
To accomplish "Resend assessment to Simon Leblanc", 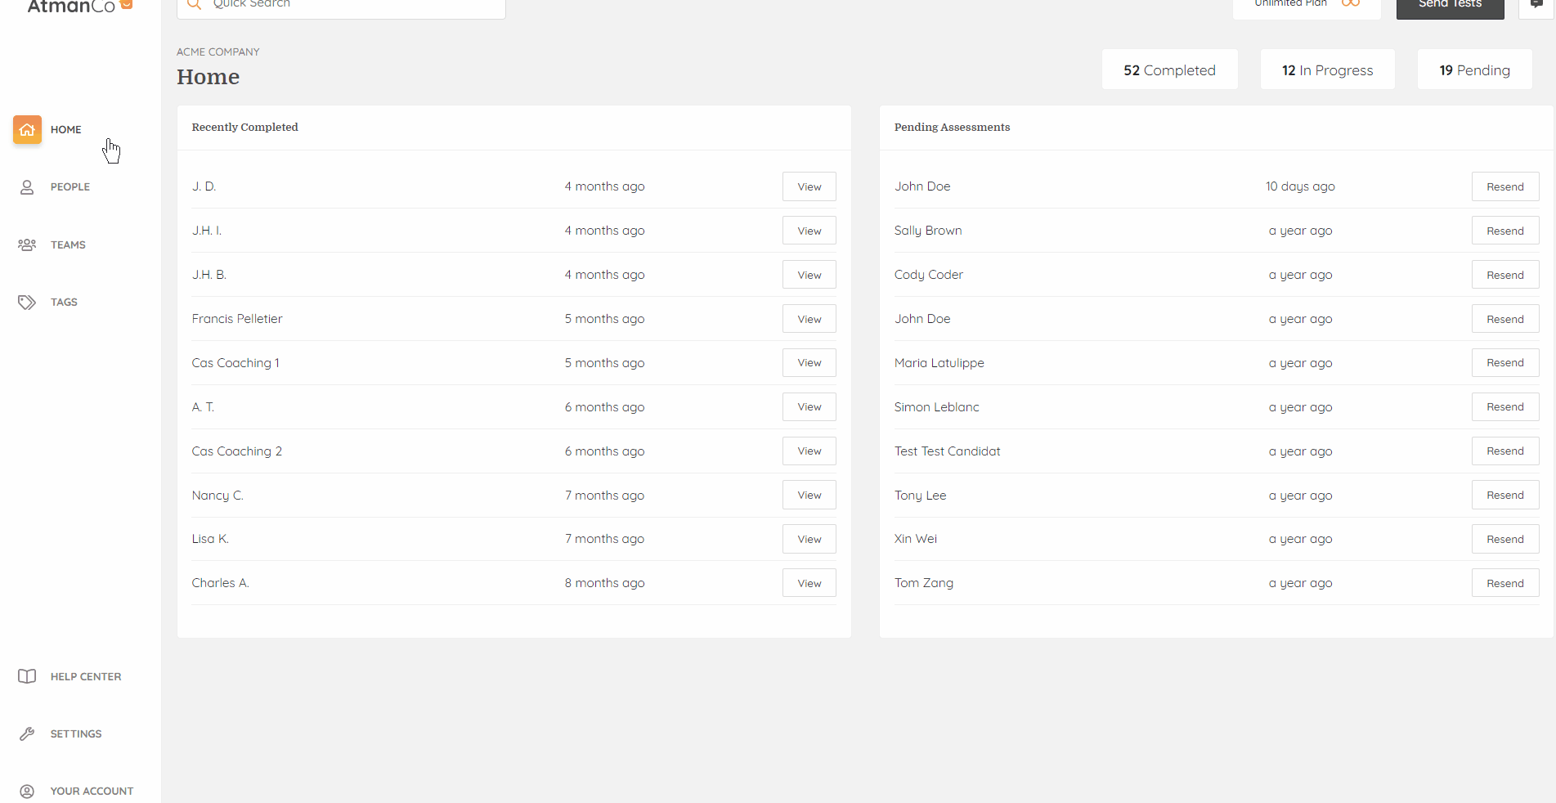I will pos(1505,407).
